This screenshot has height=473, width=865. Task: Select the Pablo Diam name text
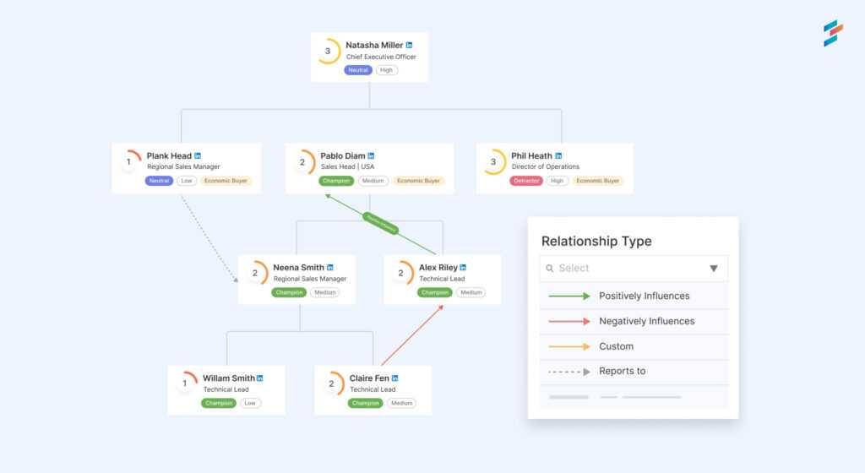point(343,156)
